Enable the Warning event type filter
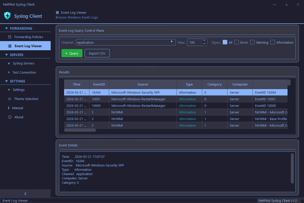 pyautogui.click(x=252, y=42)
